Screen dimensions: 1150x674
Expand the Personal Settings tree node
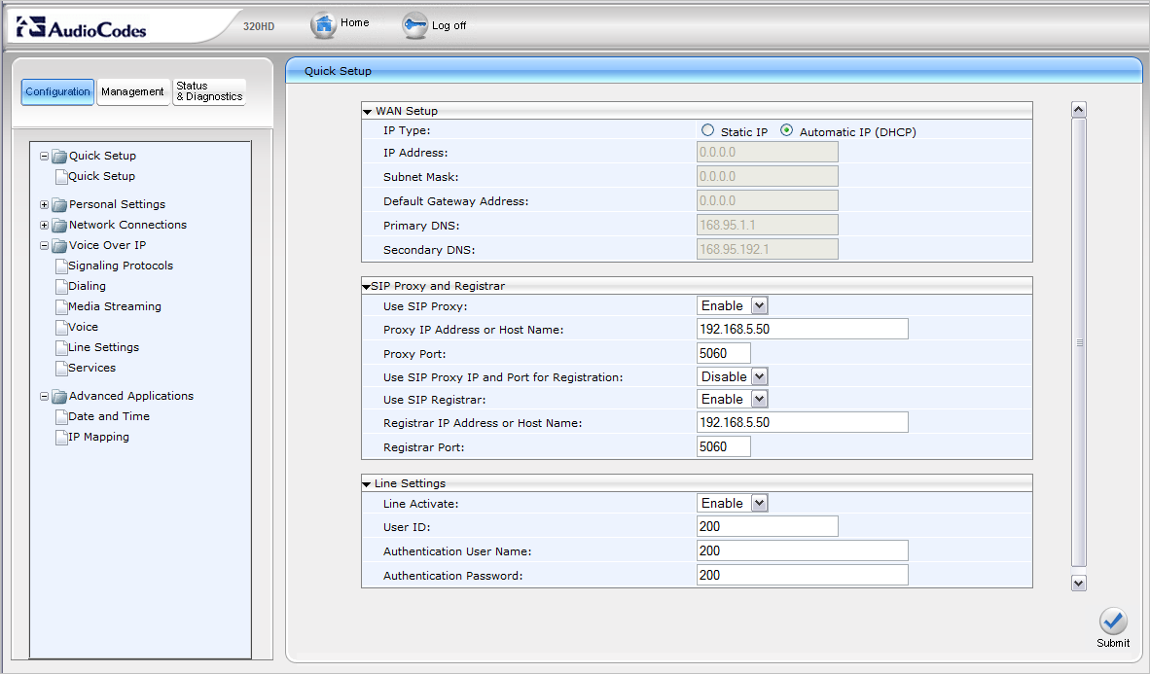(x=44, y=205)
